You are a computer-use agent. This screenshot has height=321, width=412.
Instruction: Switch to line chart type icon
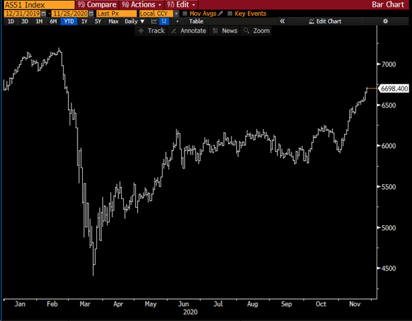(x=153, y=21)
